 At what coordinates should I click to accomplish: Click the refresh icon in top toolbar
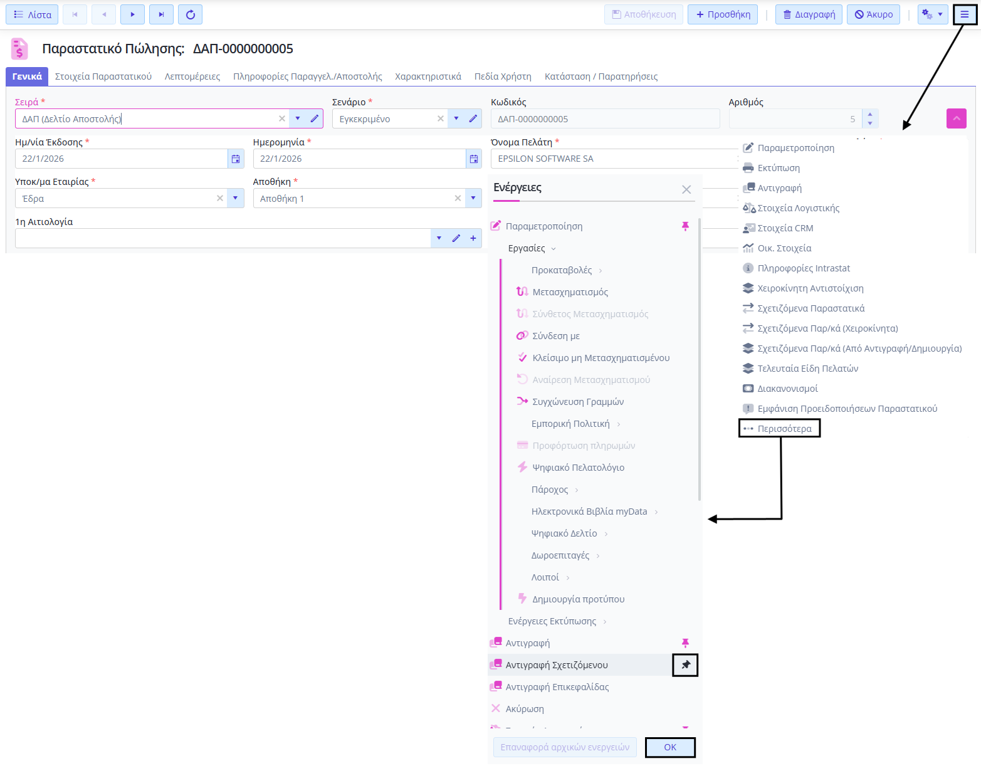[190, 14]
